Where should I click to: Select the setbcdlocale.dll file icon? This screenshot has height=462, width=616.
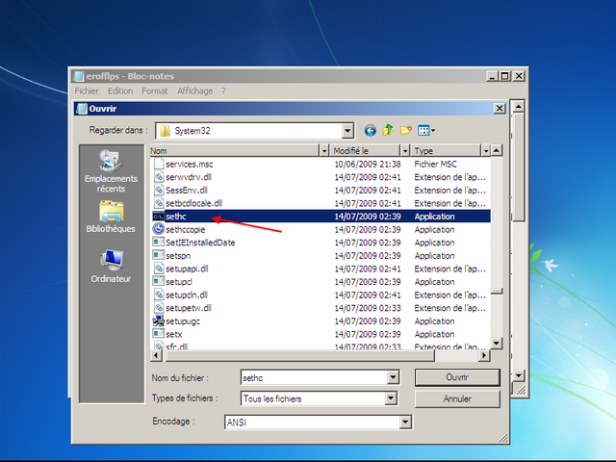(x=158, y=203)
